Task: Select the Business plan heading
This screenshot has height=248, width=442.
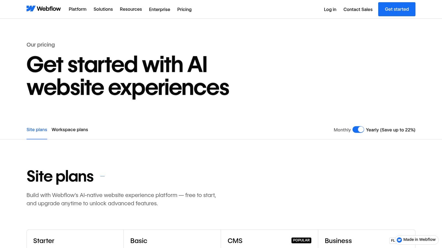Action: click(338, 241)
